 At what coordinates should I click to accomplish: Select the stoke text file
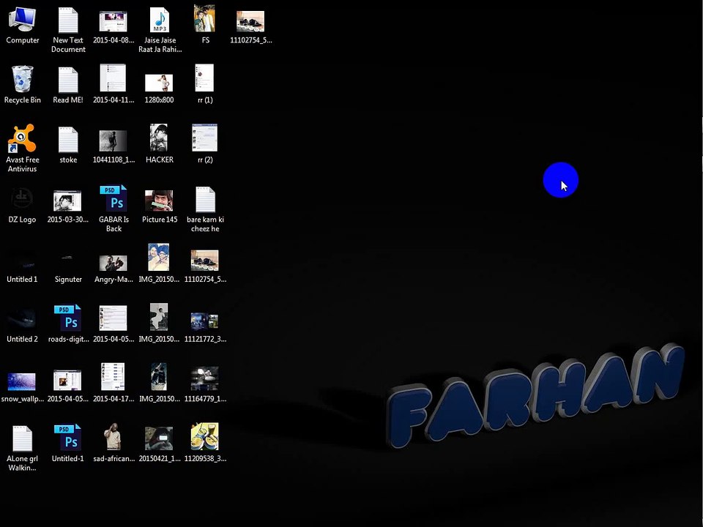68,145
